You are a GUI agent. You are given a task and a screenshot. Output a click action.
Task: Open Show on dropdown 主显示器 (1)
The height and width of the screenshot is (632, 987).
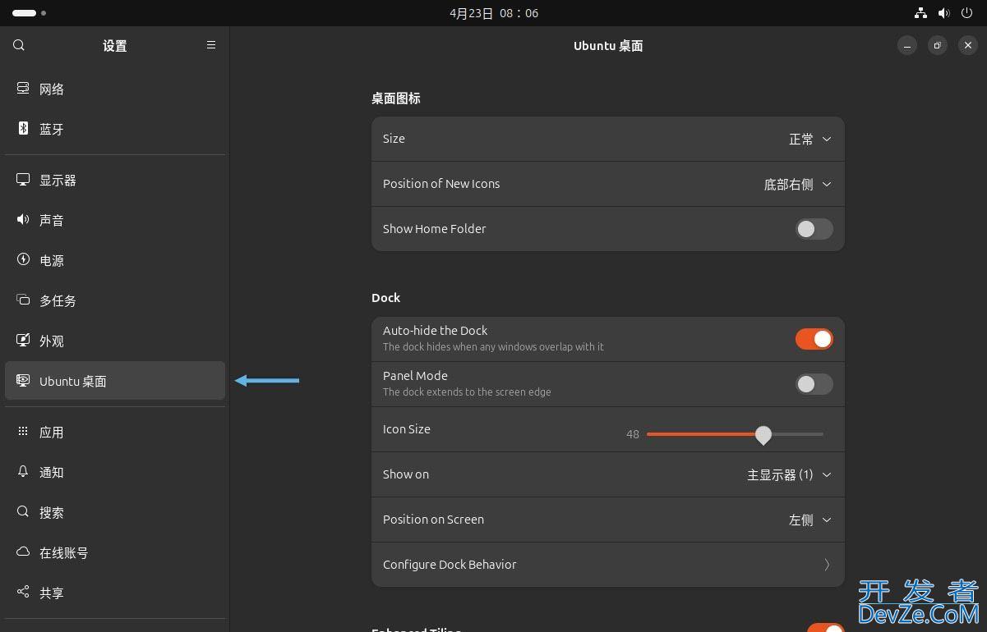(x=789, y=474)
